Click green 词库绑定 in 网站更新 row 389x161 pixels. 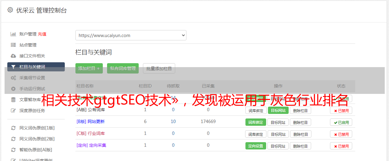coord(256,122)
